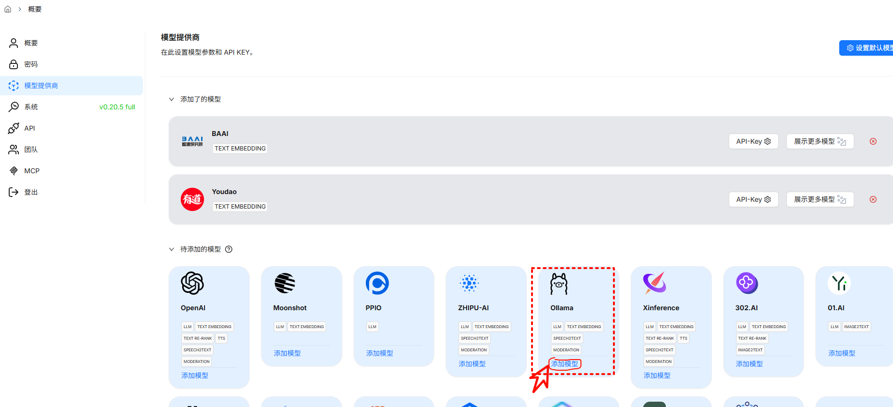
Task: Click 添加模型 under ZHIPU-AI
Action: tap(472, 364)
